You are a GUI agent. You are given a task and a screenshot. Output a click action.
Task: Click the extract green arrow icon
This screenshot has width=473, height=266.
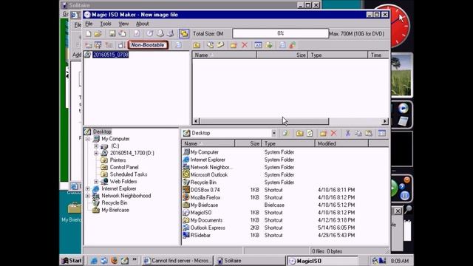[269, 45]
